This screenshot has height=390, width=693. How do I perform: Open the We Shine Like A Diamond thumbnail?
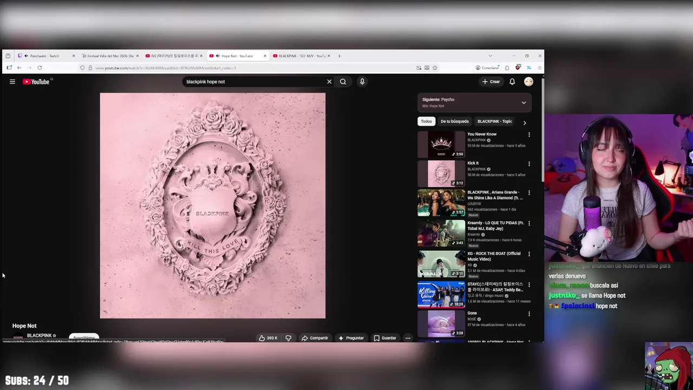coord(441,203)
